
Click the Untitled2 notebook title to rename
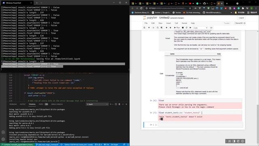point(164,18)
